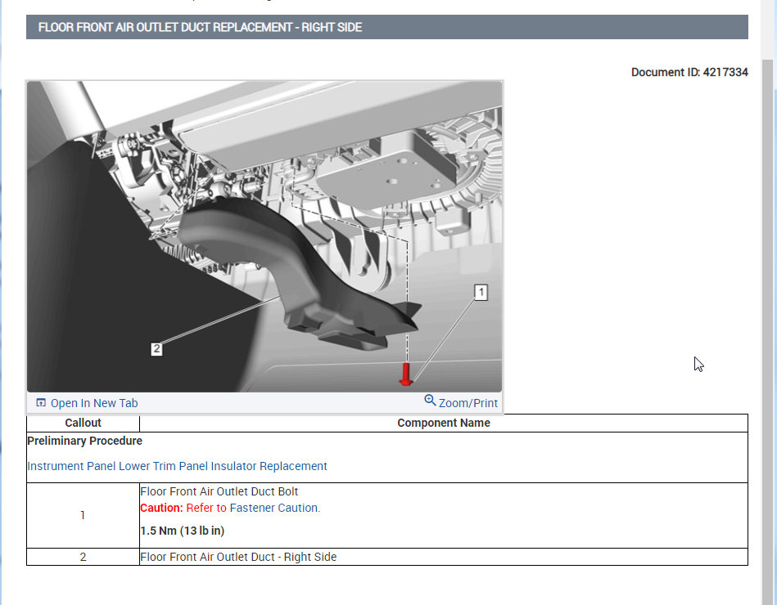777x605 pixels.
Task: Click callout number 2 table cell
Action: (x=83, y=557)
